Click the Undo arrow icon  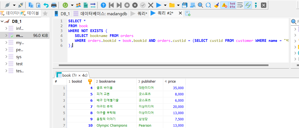click(x=46, y=5)
